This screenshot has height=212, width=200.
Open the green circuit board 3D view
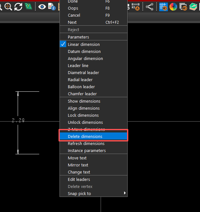click(x=28, y=6)
